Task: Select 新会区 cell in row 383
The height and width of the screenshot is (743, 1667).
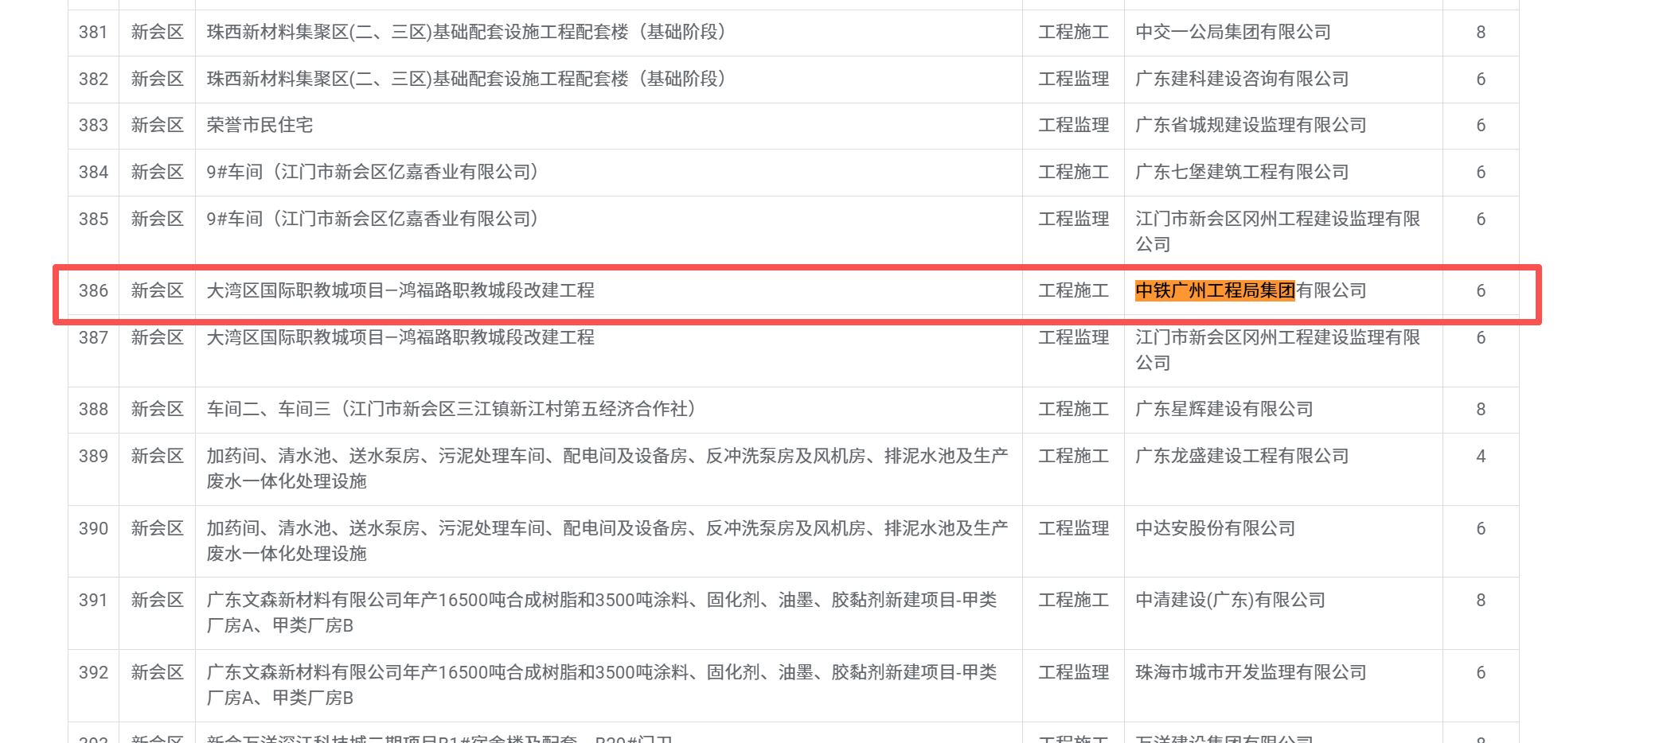Action: click(x=158, y=126)
